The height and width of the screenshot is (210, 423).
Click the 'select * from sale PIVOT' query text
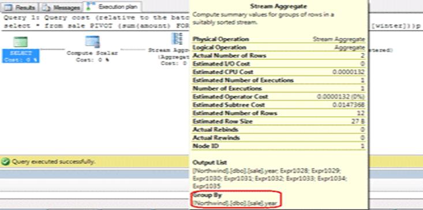96,26
